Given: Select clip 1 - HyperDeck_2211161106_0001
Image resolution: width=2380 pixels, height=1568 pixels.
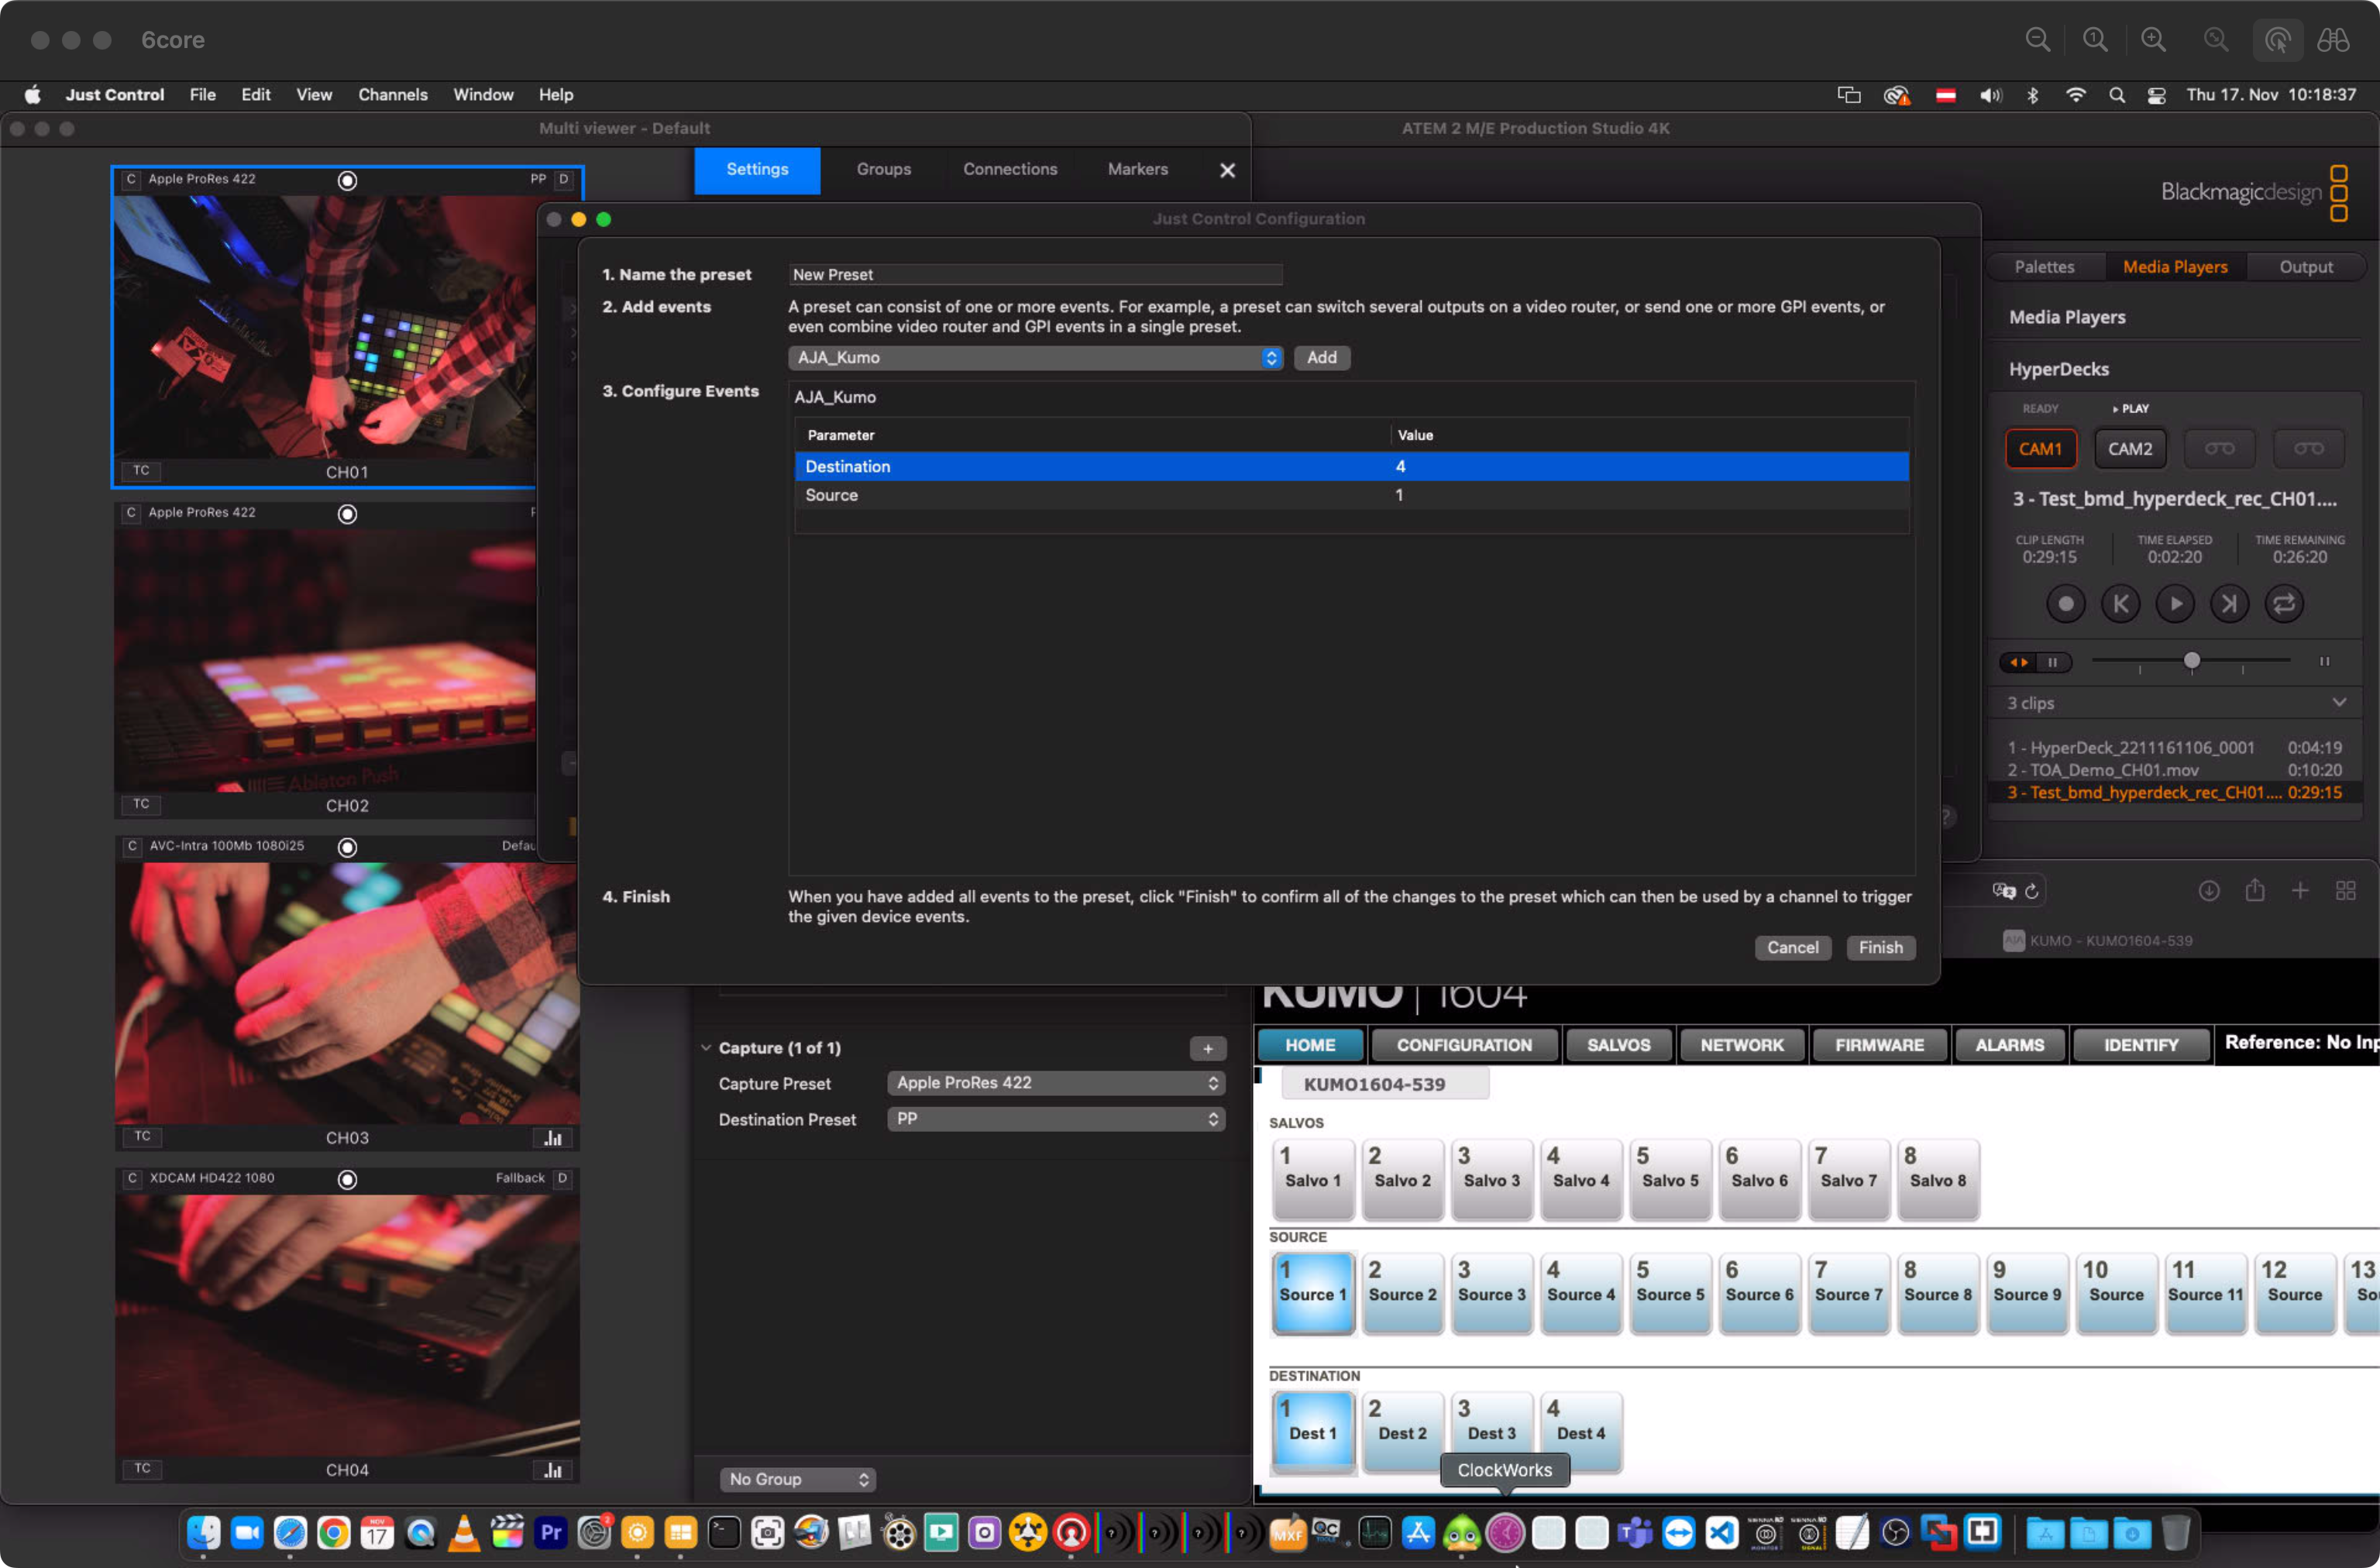Looking at the screenshot, I should click(2174, 748).
